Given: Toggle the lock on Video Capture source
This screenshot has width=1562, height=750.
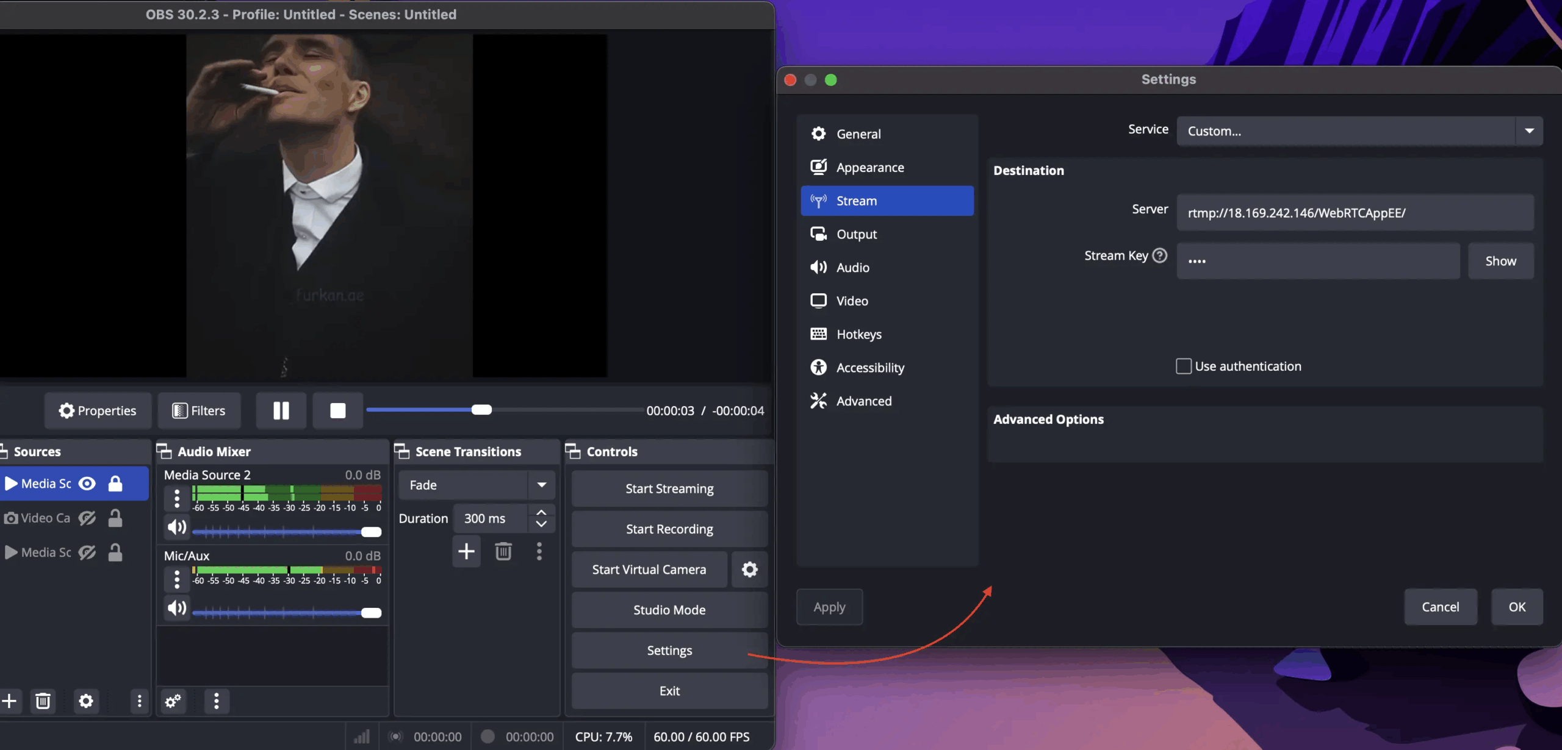Looking at the screenshot, I should click(x=115, y=518).
